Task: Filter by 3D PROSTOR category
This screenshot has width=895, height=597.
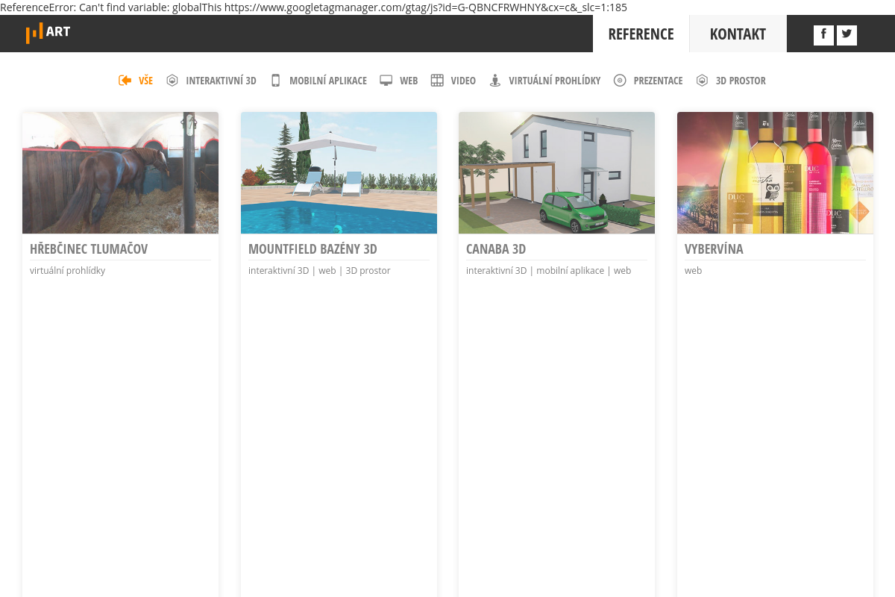Action: (741, 81)
